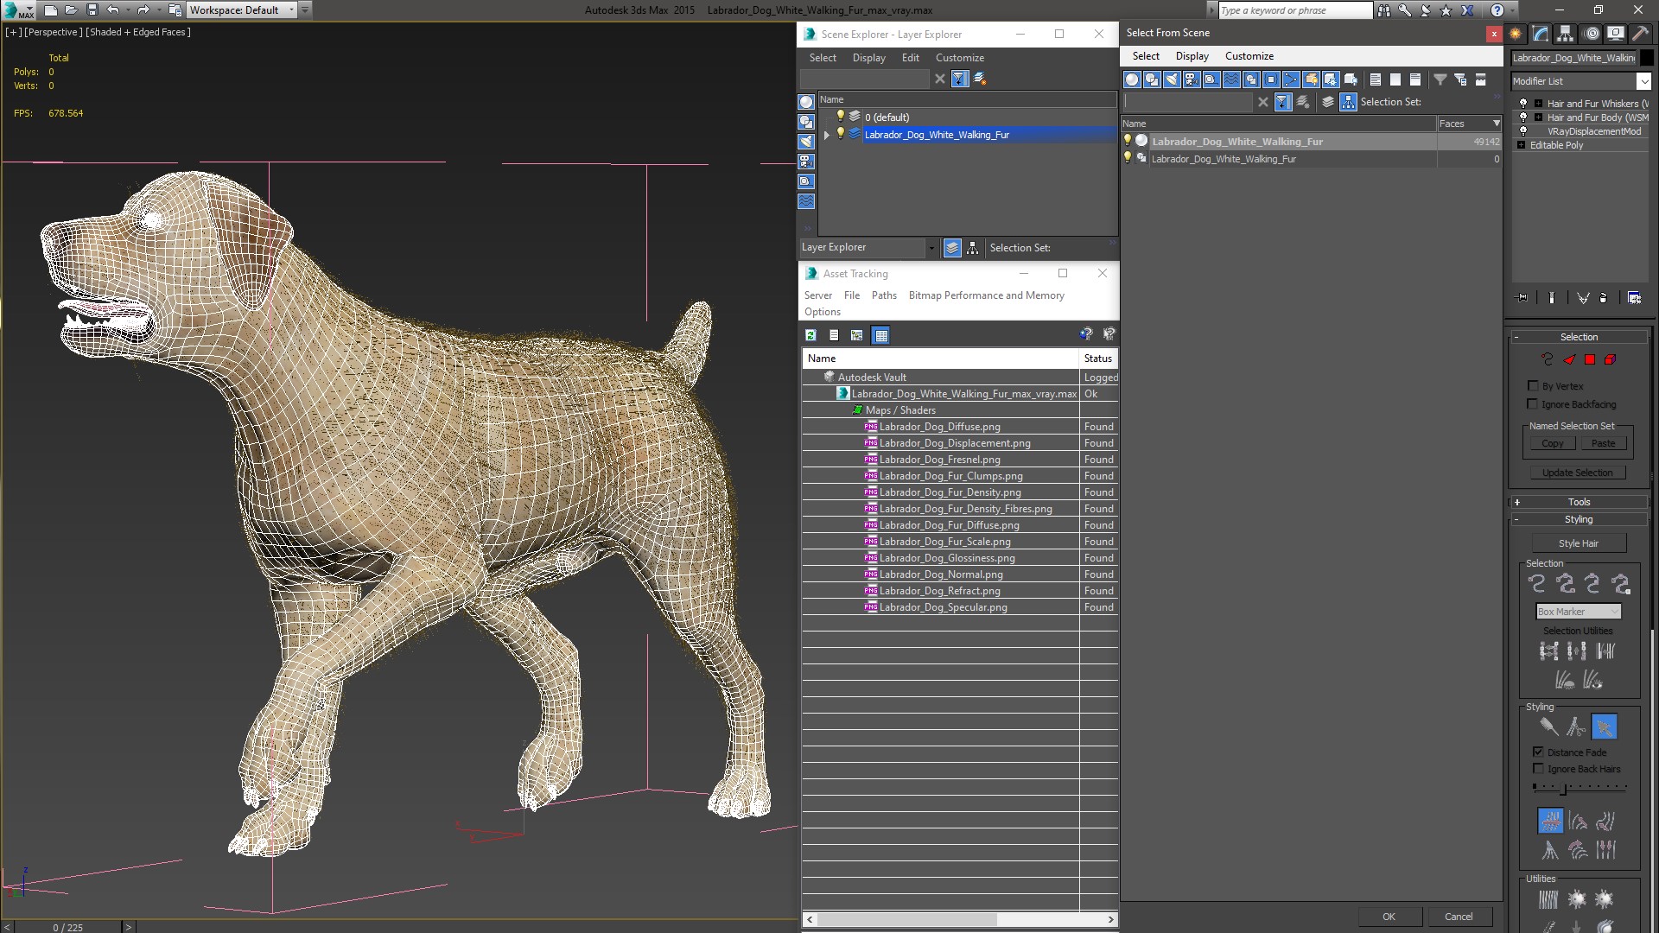Expand Labrador_Dog_White_Walking_Fur layer in Layer Explorer
Image resolution: width=1659 pixels, height=933 pixels.
coord(827,135)
